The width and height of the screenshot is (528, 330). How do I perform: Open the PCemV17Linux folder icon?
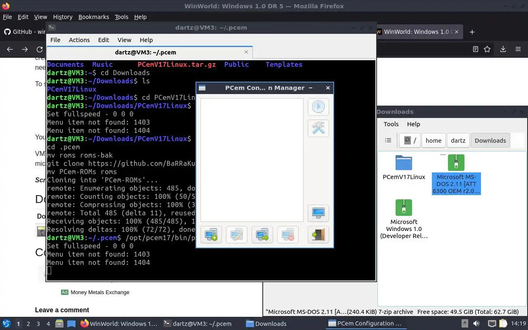pos(404,163)
